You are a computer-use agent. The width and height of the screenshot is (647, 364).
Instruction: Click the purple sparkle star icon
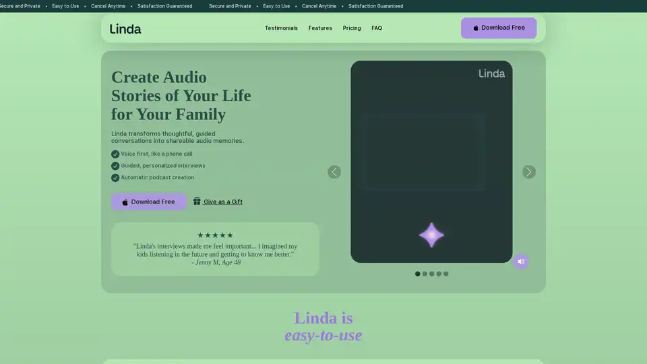tap(431, 235)
